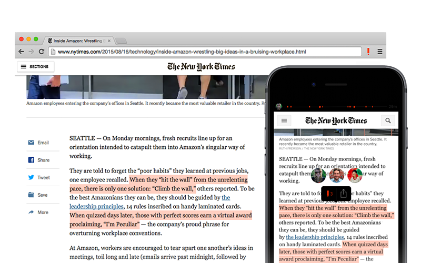The width and height of the screenshot is (421, 263).
Task: Select the Inside Amazon: Wrestling tab
Action: click(79, 41)
